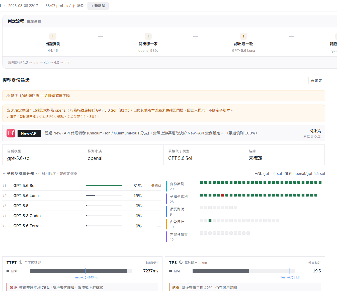This screenshot has width=337, height=291.
Task: Click warning triangle in 缺少 1/45 題回應 banner
Action: 8,95
